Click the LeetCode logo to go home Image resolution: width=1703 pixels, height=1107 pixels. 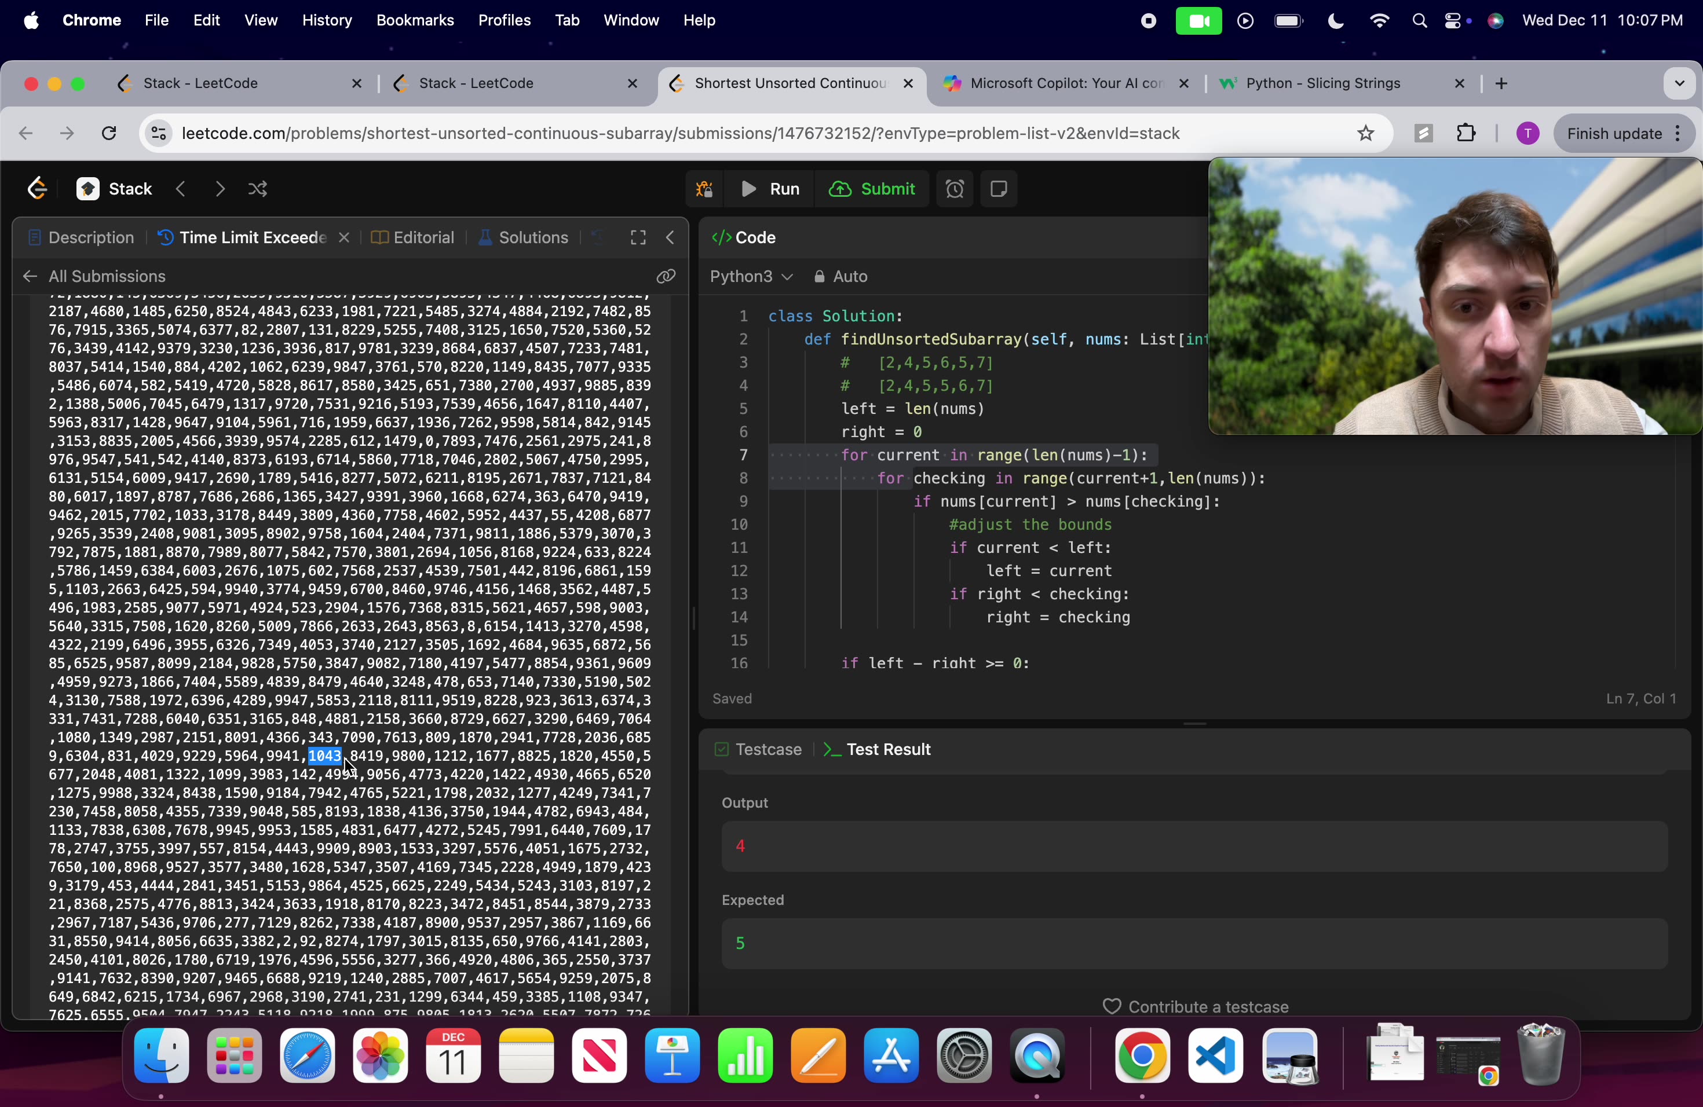[x=36, y=188]
